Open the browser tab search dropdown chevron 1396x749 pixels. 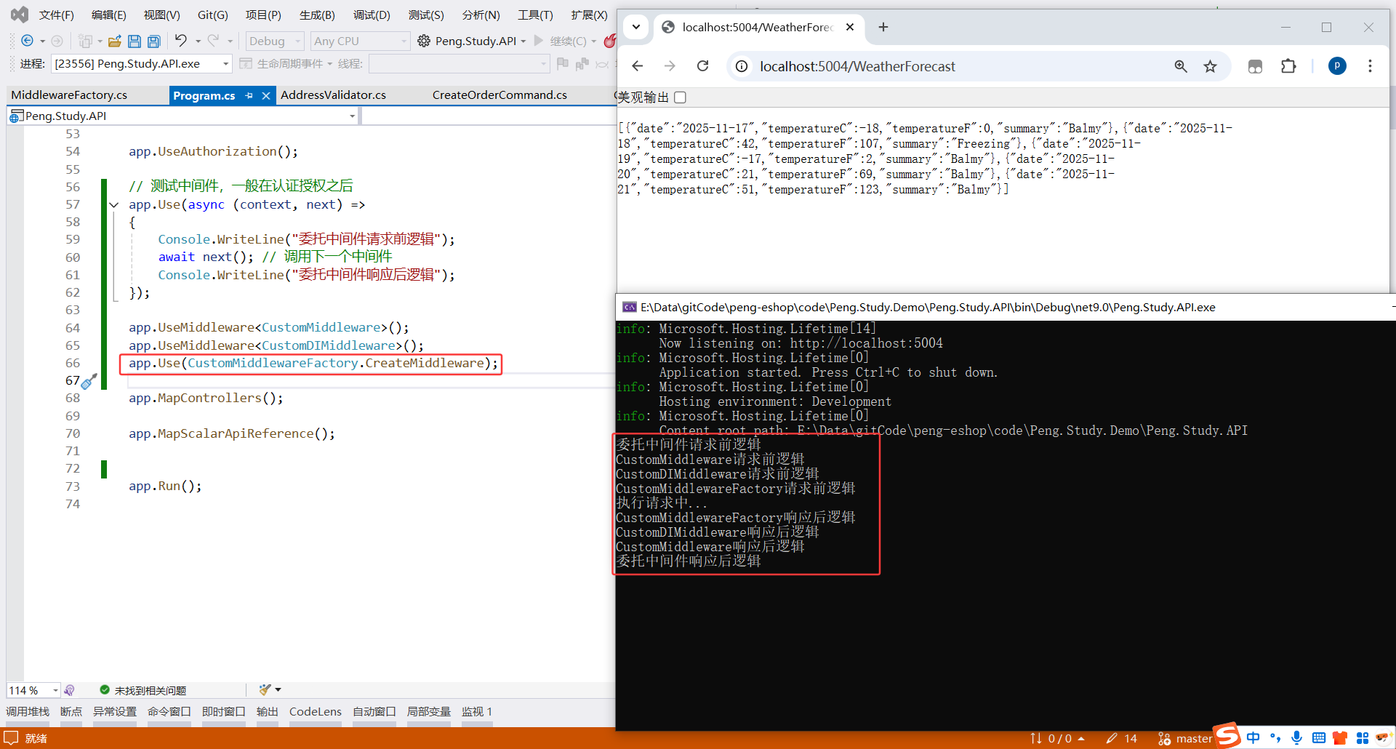(x=636, y=27)
